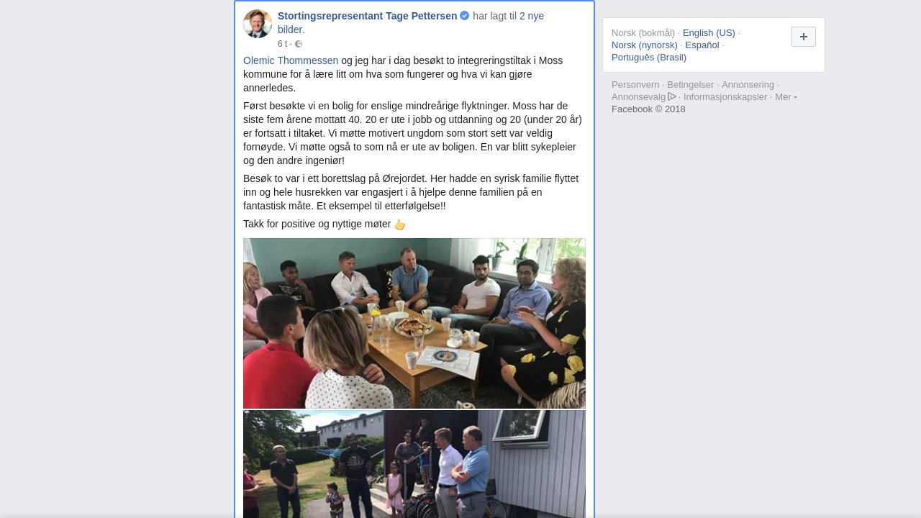Expand the Mer dropdown in footer

(x=786, y=97)
